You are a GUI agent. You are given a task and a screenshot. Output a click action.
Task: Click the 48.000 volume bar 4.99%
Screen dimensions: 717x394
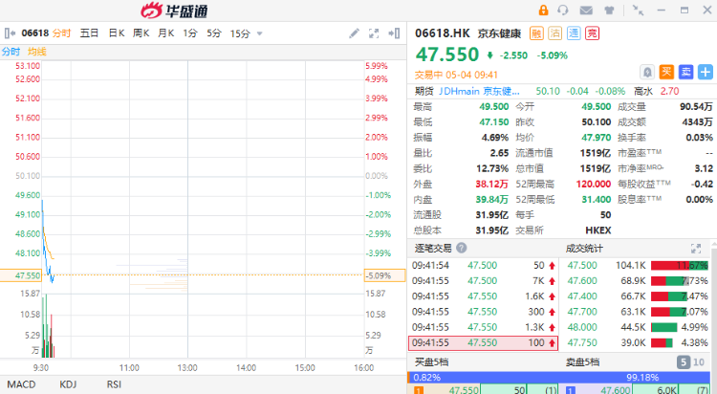tap(664, 327)
